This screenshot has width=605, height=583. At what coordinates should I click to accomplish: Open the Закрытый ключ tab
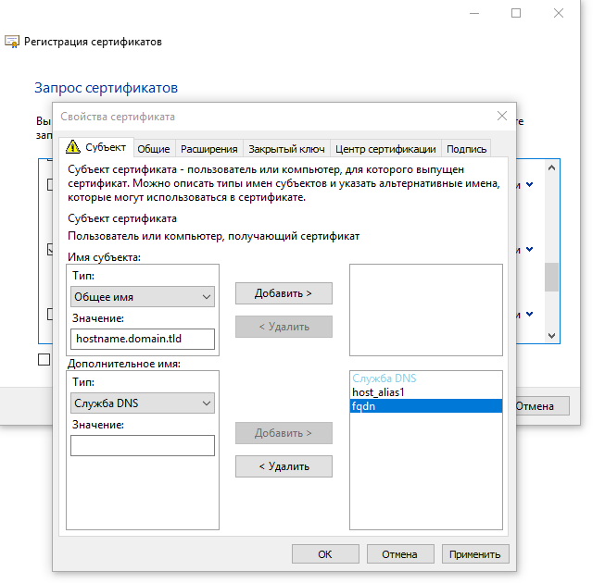pos(286,149)
